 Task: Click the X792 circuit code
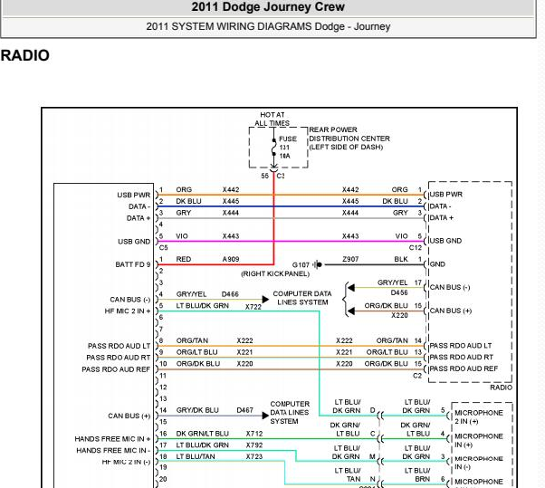tap(254, 445)
